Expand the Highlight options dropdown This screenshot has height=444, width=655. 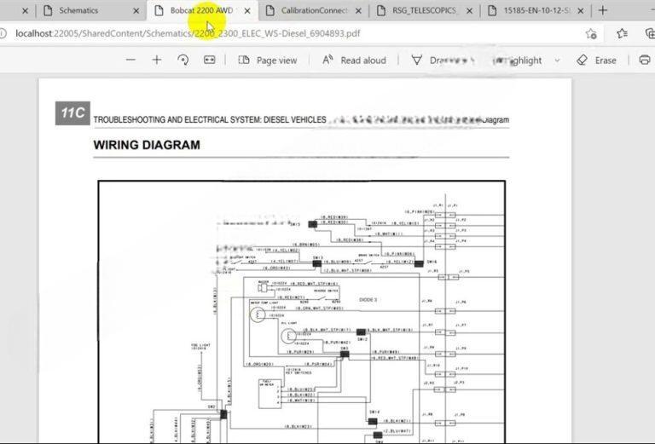557,61
